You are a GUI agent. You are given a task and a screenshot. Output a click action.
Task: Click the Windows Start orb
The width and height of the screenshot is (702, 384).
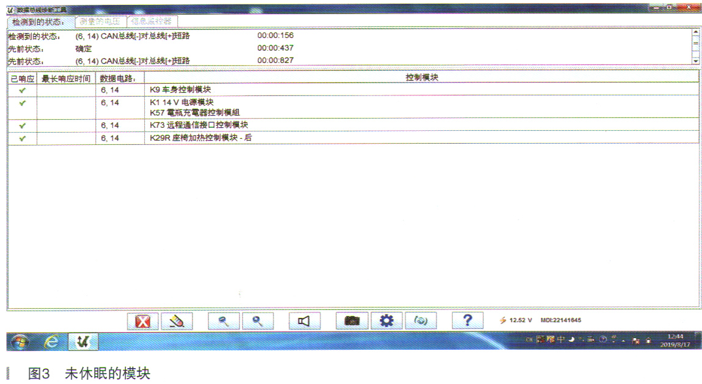(x=20, y=342)
